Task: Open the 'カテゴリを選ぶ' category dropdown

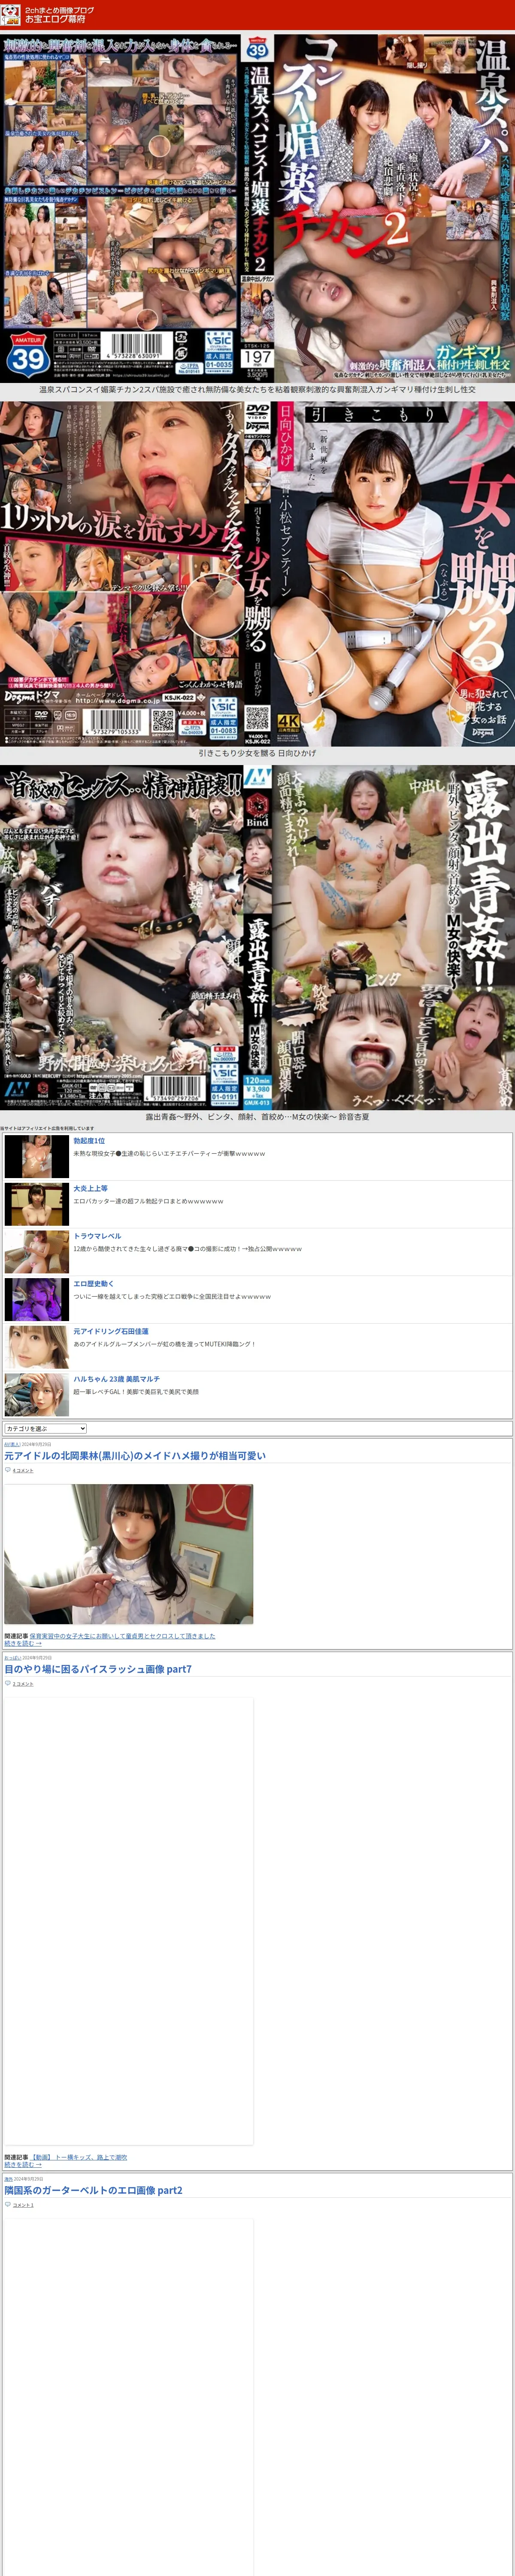Action: tap(45, 1428)
